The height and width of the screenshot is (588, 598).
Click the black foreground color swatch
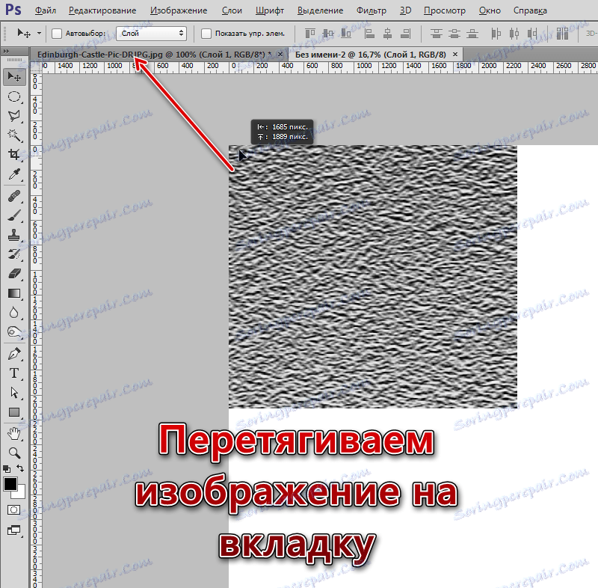coord(9,483)
